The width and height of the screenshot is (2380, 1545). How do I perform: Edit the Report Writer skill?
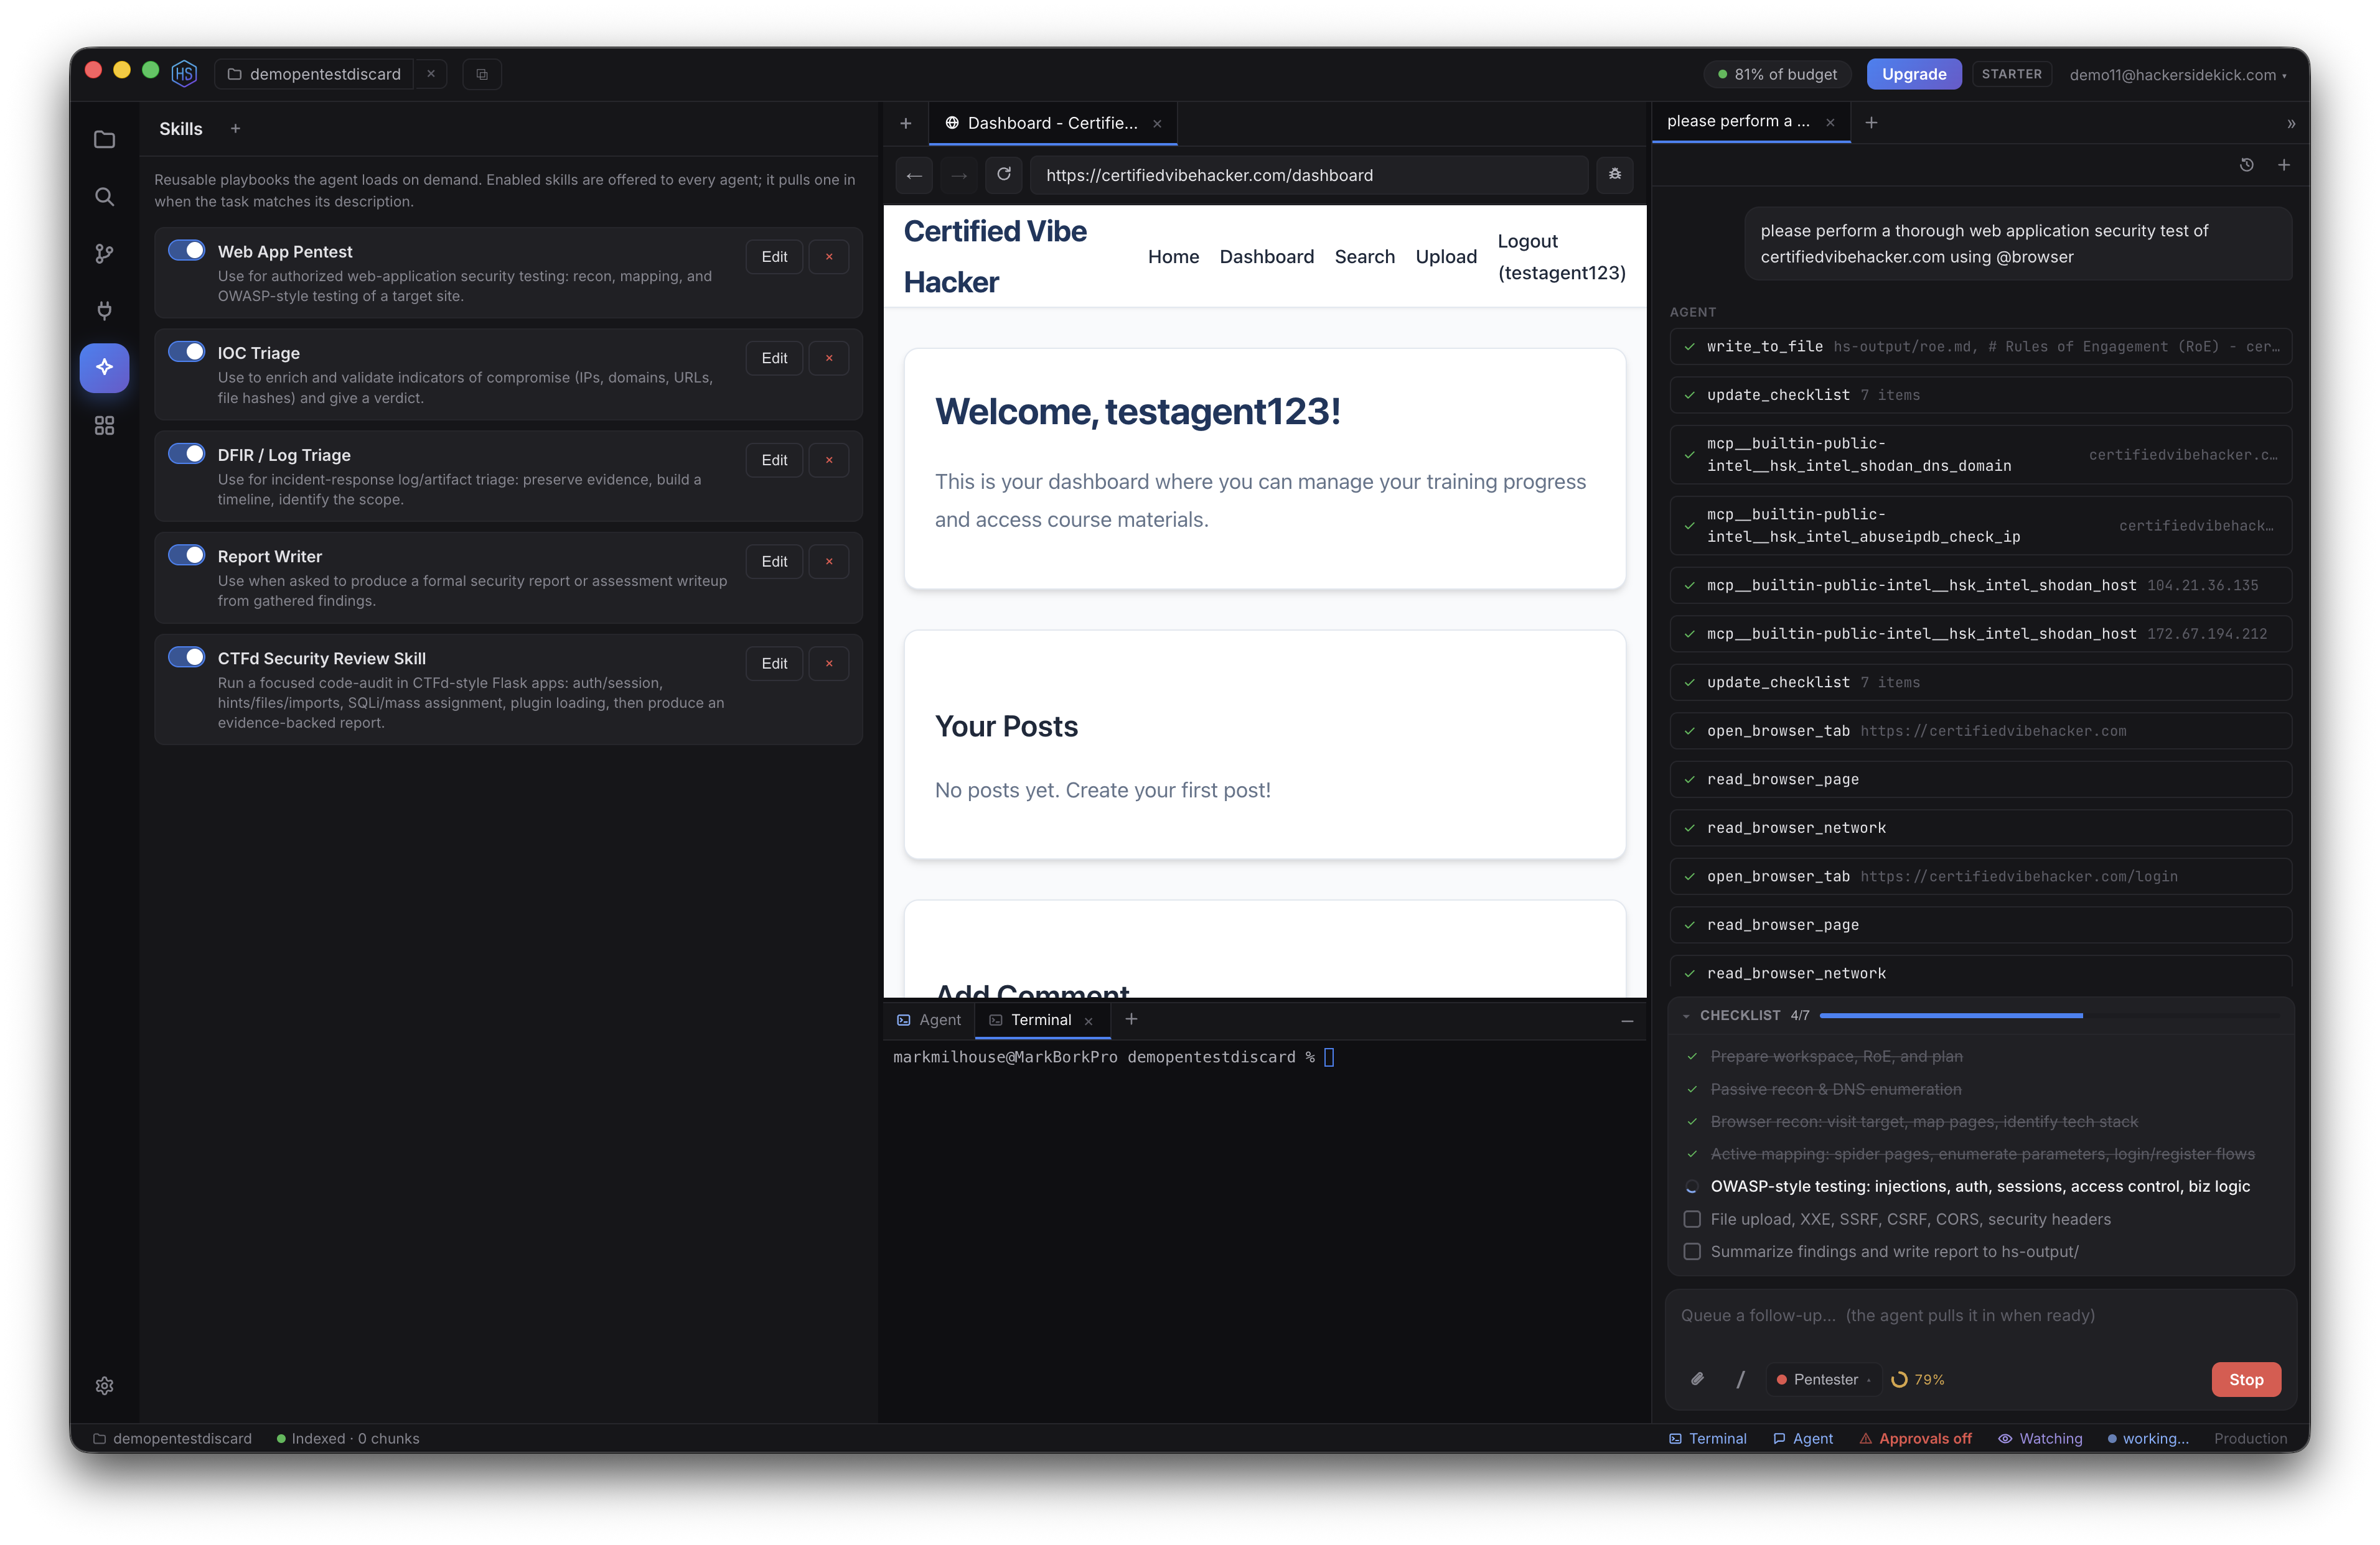(774, 562)
